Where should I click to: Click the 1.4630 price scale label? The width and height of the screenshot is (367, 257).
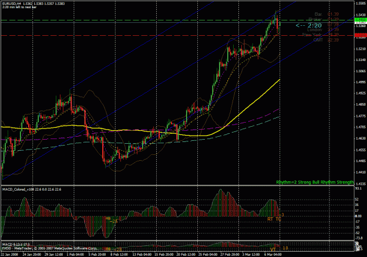[x=361, y=138]
